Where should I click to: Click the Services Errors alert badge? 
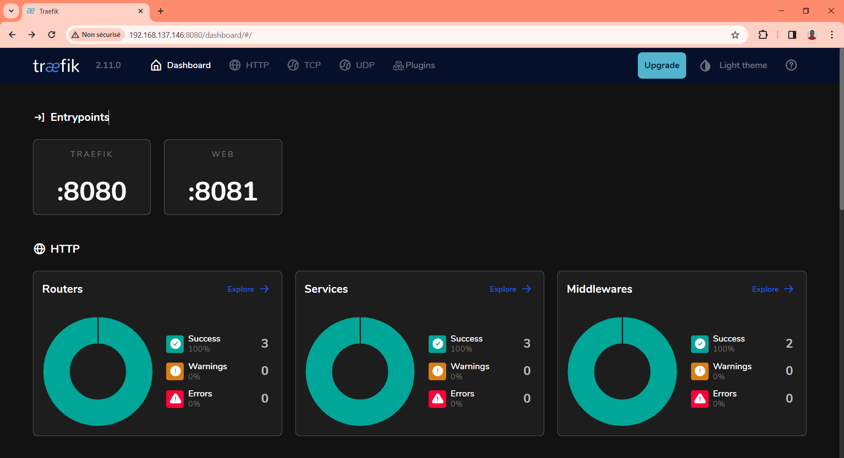(x=437, y=399)
